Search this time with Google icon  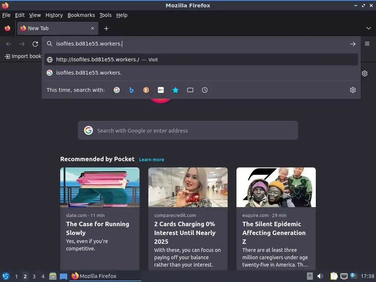tap(117, 90)
